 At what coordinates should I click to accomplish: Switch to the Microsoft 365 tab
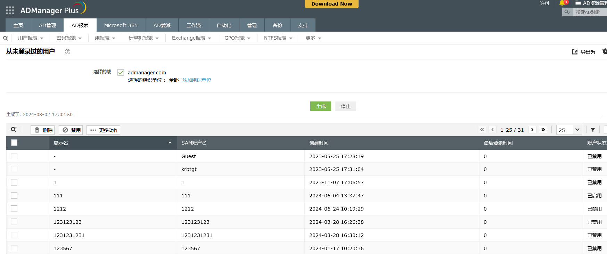(121, 25)
